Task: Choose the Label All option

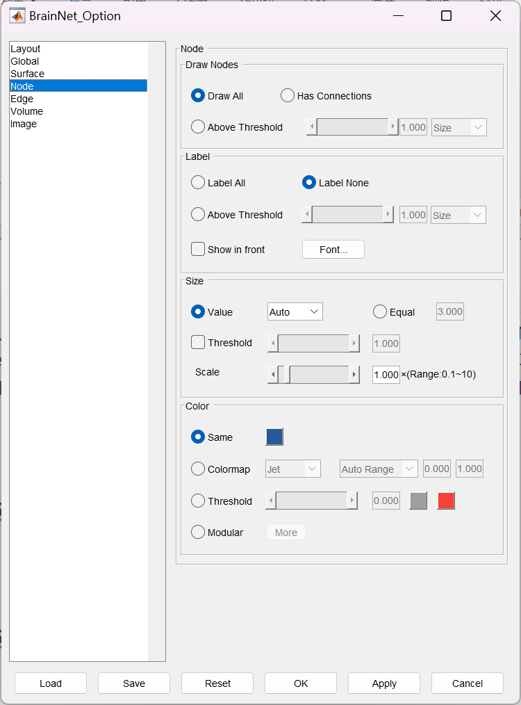Action: (x=198, y=183)
